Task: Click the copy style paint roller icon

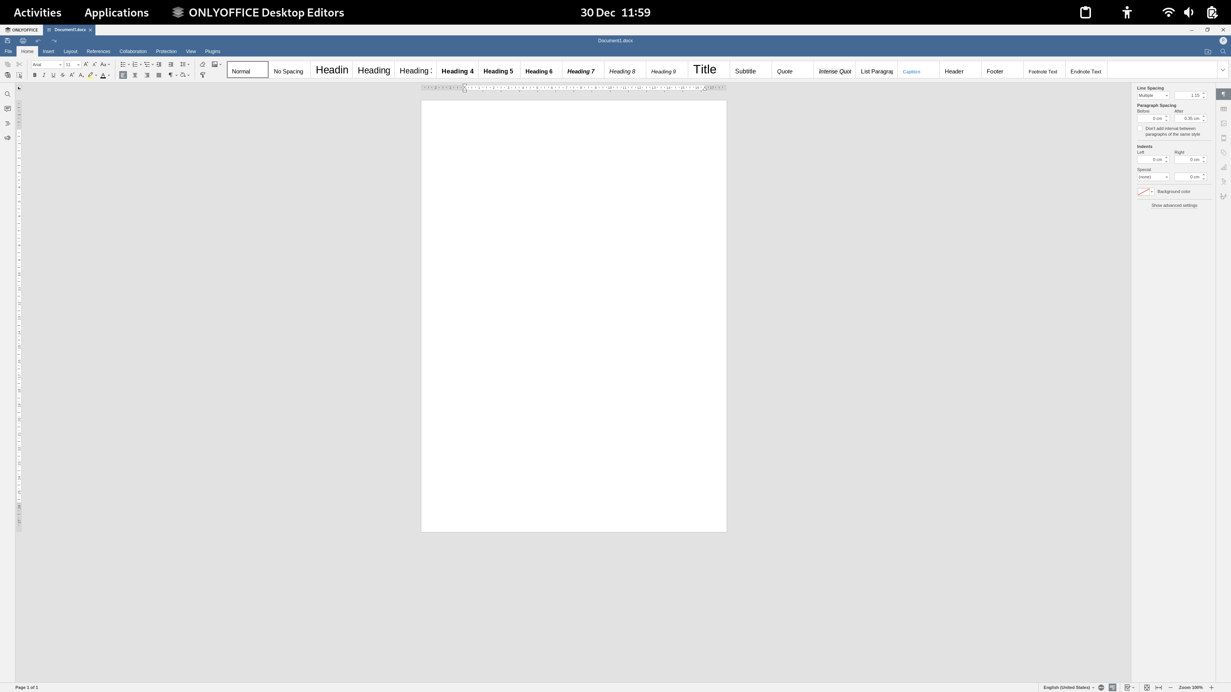Action: (203, 75)
